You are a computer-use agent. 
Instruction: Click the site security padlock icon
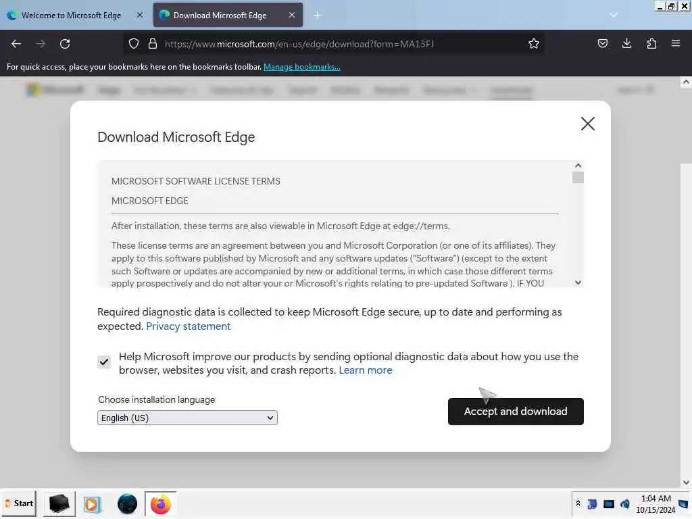click(153, 43)
